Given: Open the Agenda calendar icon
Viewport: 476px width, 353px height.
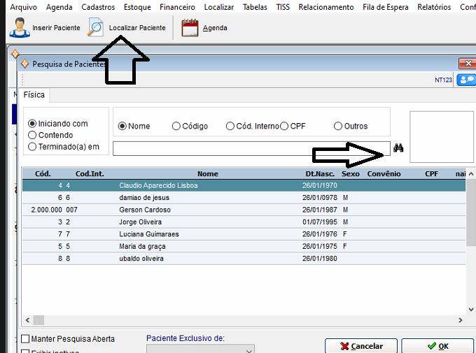Looking at the screenshot, I should 190,28.
